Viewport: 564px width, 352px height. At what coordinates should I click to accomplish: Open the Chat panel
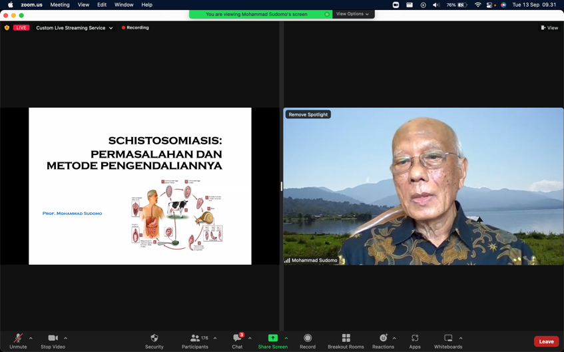(x=237, y=339)
